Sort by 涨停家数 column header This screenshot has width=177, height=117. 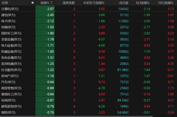69,3
